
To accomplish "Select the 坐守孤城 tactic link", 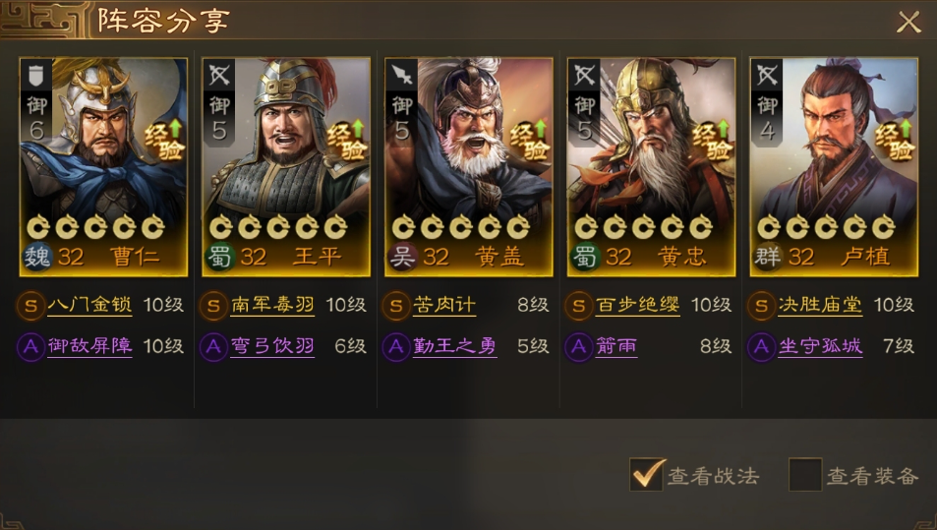I will pyautogui.click(x=820, y=346).
